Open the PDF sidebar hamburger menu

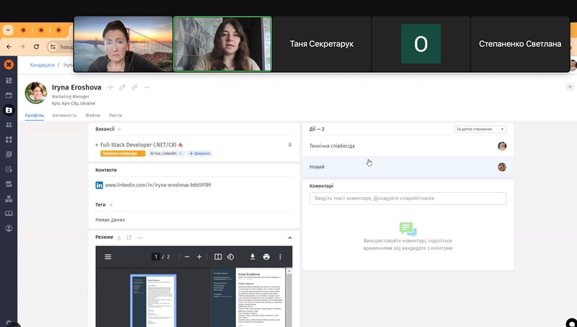(108, 256)
